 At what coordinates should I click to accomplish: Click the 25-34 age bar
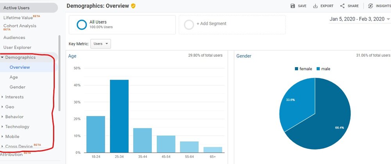coord(119,116)
